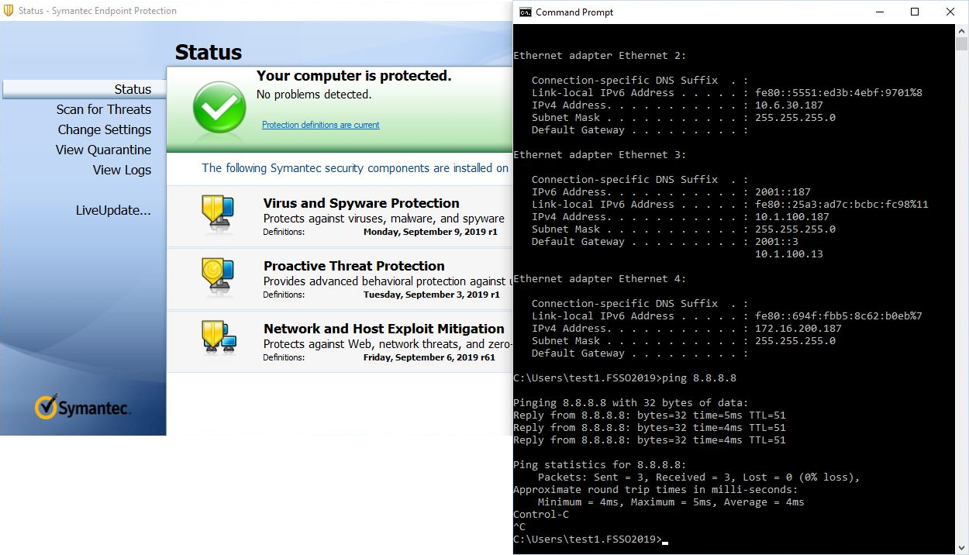Click the green checkmark protection status icon
The width and height of the screenshot is (969, 555).
tap(219, 107)
